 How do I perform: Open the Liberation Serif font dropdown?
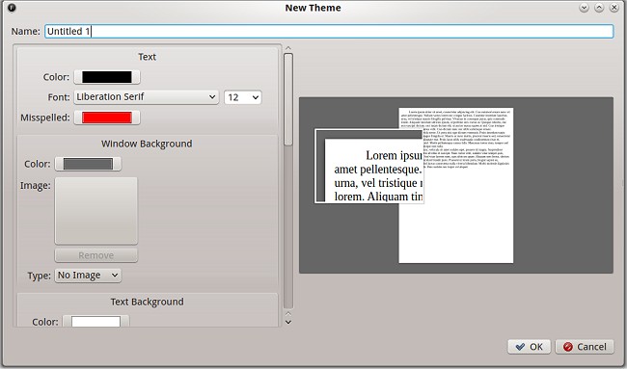146,97
